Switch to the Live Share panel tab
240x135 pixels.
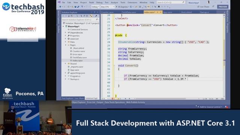(x=79, y=98)
